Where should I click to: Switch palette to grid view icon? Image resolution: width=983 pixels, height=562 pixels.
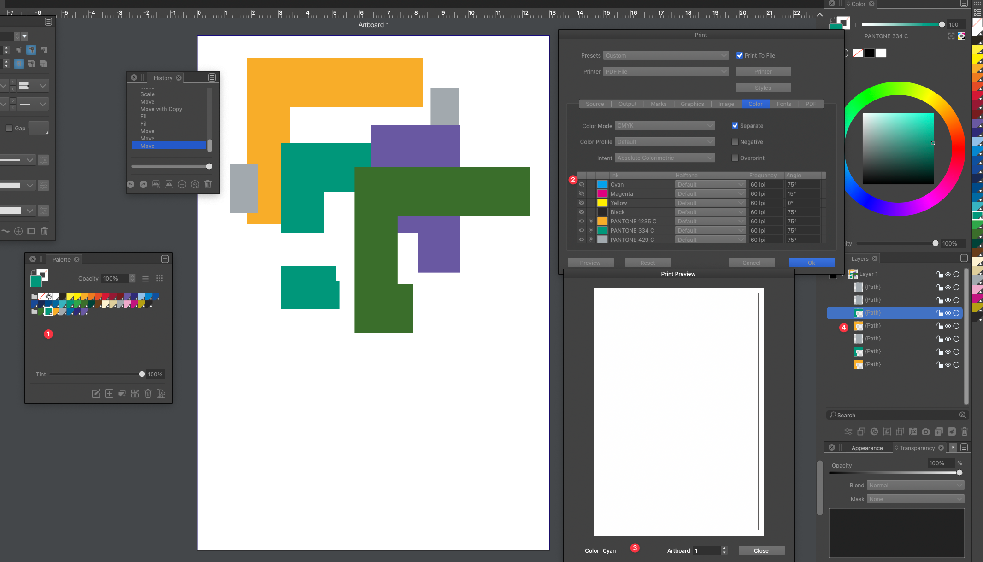pyautogui.click(x=159, y=278)
